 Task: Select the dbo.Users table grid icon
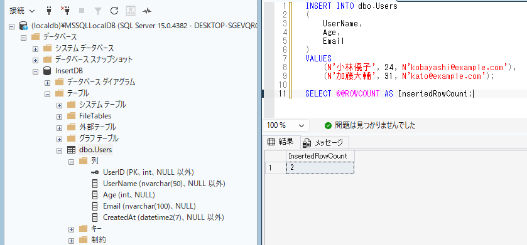click(71, 150)
